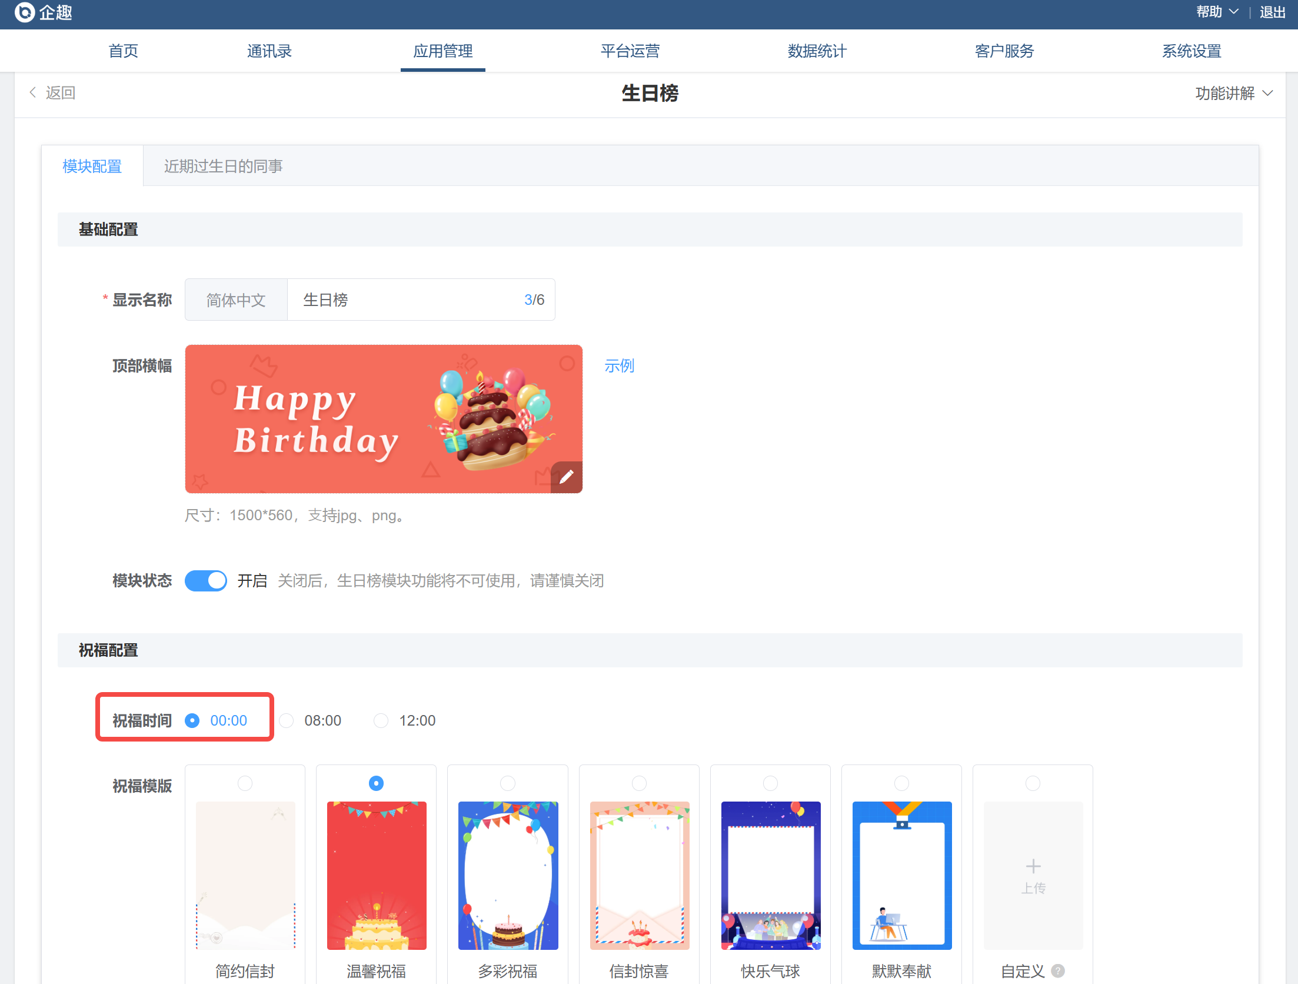Select the 快乐气球 template thumbnail
The height and width of the screenshot is (984, 1298).
point(771,875)
